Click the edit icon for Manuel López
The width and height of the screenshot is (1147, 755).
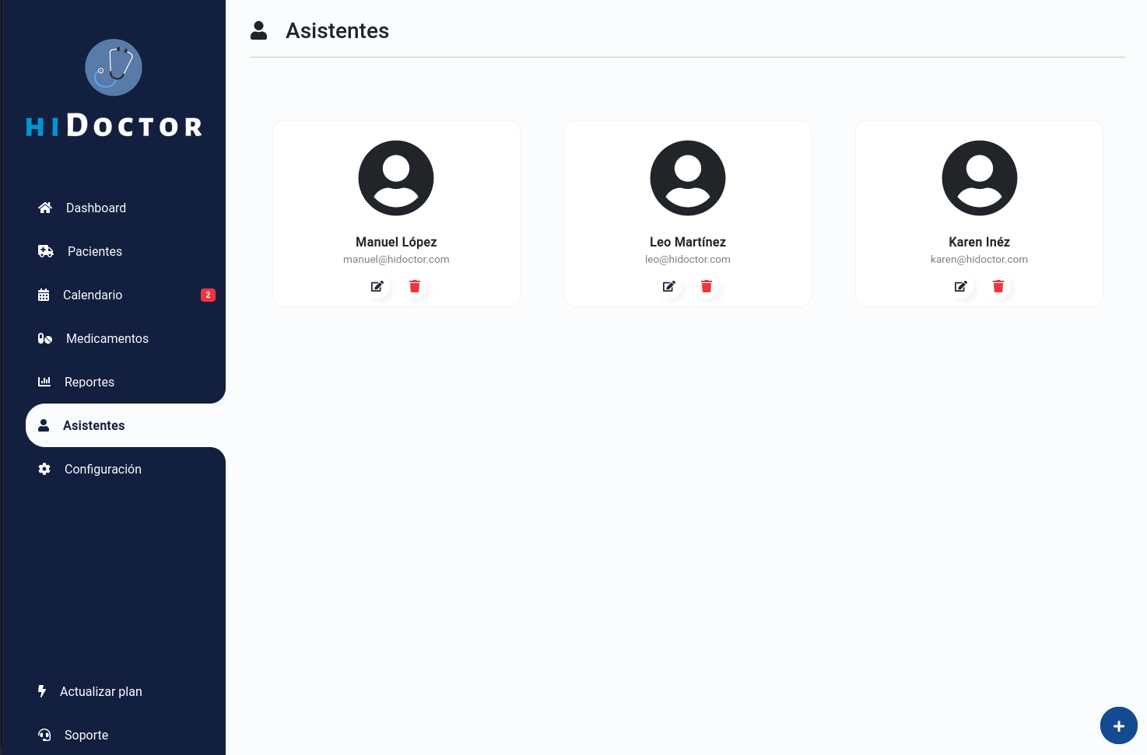click(x=377, y=286)
